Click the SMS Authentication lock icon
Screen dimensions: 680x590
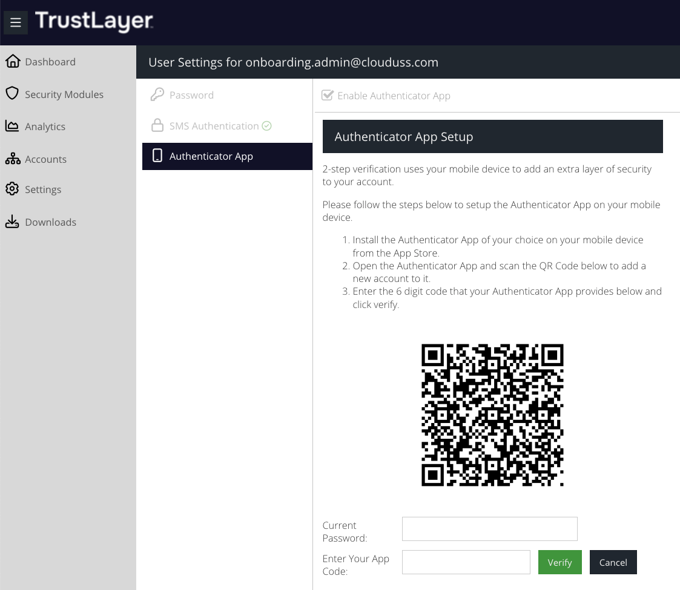pyautogui.click(x=157, y=125)
